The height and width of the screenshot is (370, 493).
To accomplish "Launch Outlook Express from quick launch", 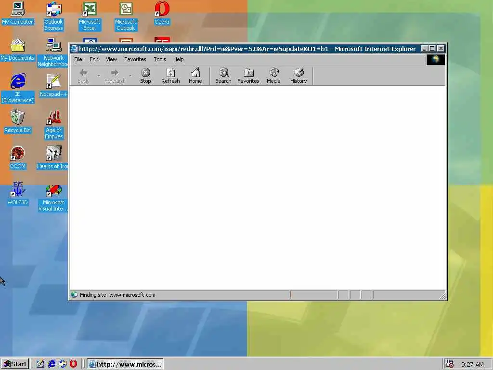I will point(63,364).
